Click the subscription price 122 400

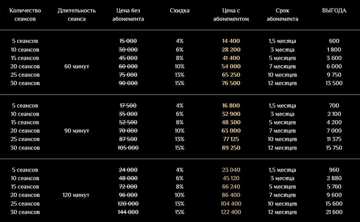tap(231, 212)
